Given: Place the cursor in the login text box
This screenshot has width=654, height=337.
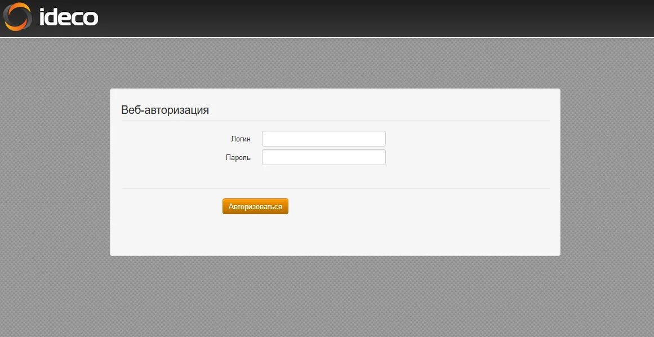Looking at the screenshot, I should pos(324,139).
